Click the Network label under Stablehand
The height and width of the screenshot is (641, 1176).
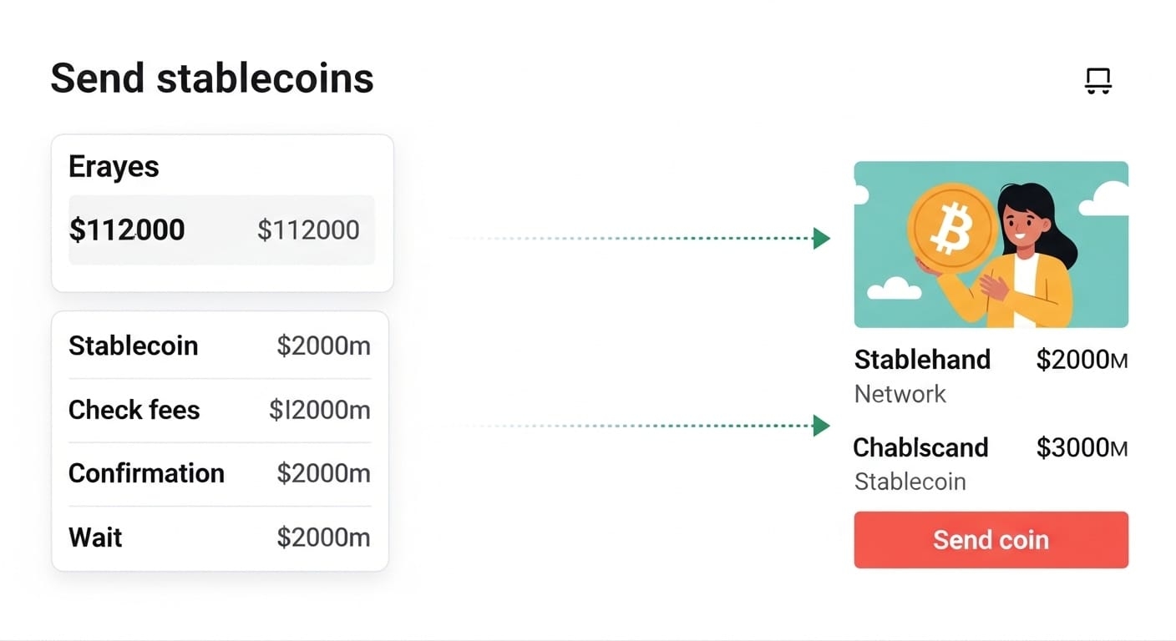(900, 394)
